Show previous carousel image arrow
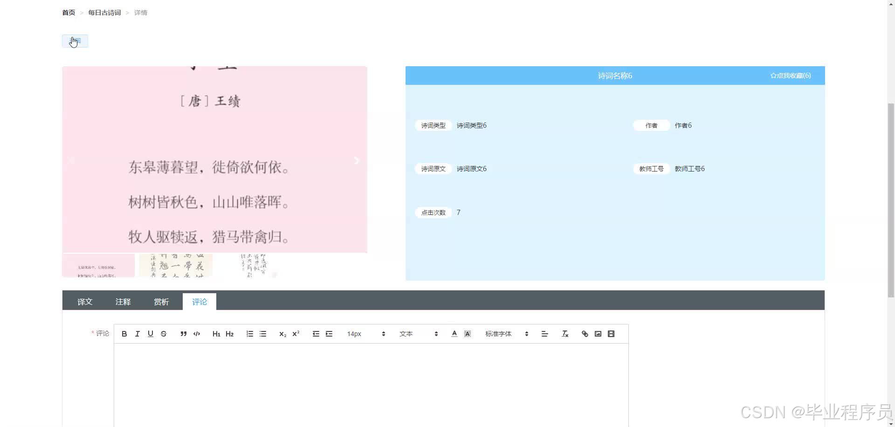Screen dimensions: 895x427 click(x=71, y=160)
